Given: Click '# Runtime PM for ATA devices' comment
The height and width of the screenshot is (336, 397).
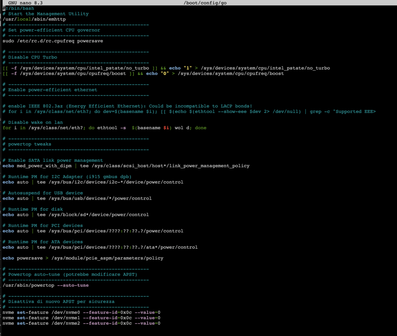Looking at the screenshot, I should [x=43, y=242].
